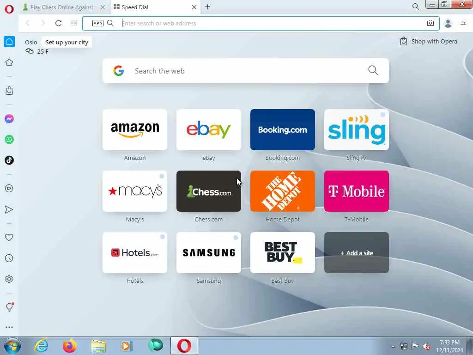Open the user profile account icon

pos(448,23)
